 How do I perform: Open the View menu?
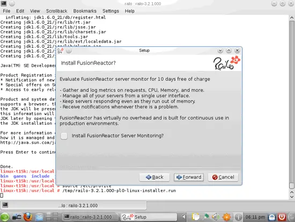tap(35, 11)
